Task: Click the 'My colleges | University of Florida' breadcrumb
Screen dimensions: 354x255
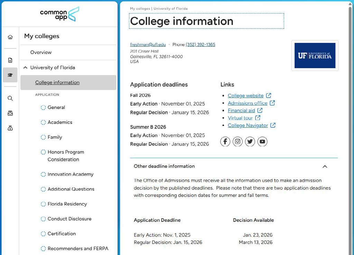Action: (159, 9)
